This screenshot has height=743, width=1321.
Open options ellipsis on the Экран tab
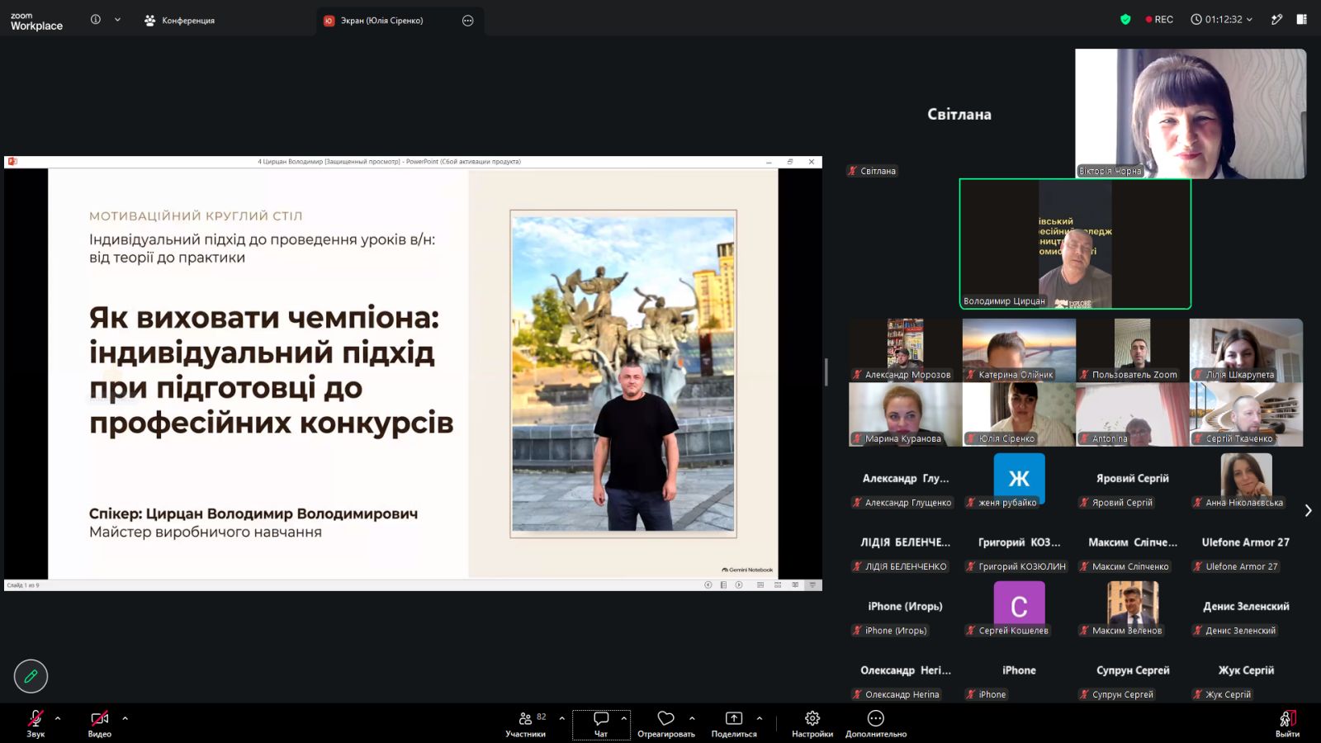(x=468, y=21)
